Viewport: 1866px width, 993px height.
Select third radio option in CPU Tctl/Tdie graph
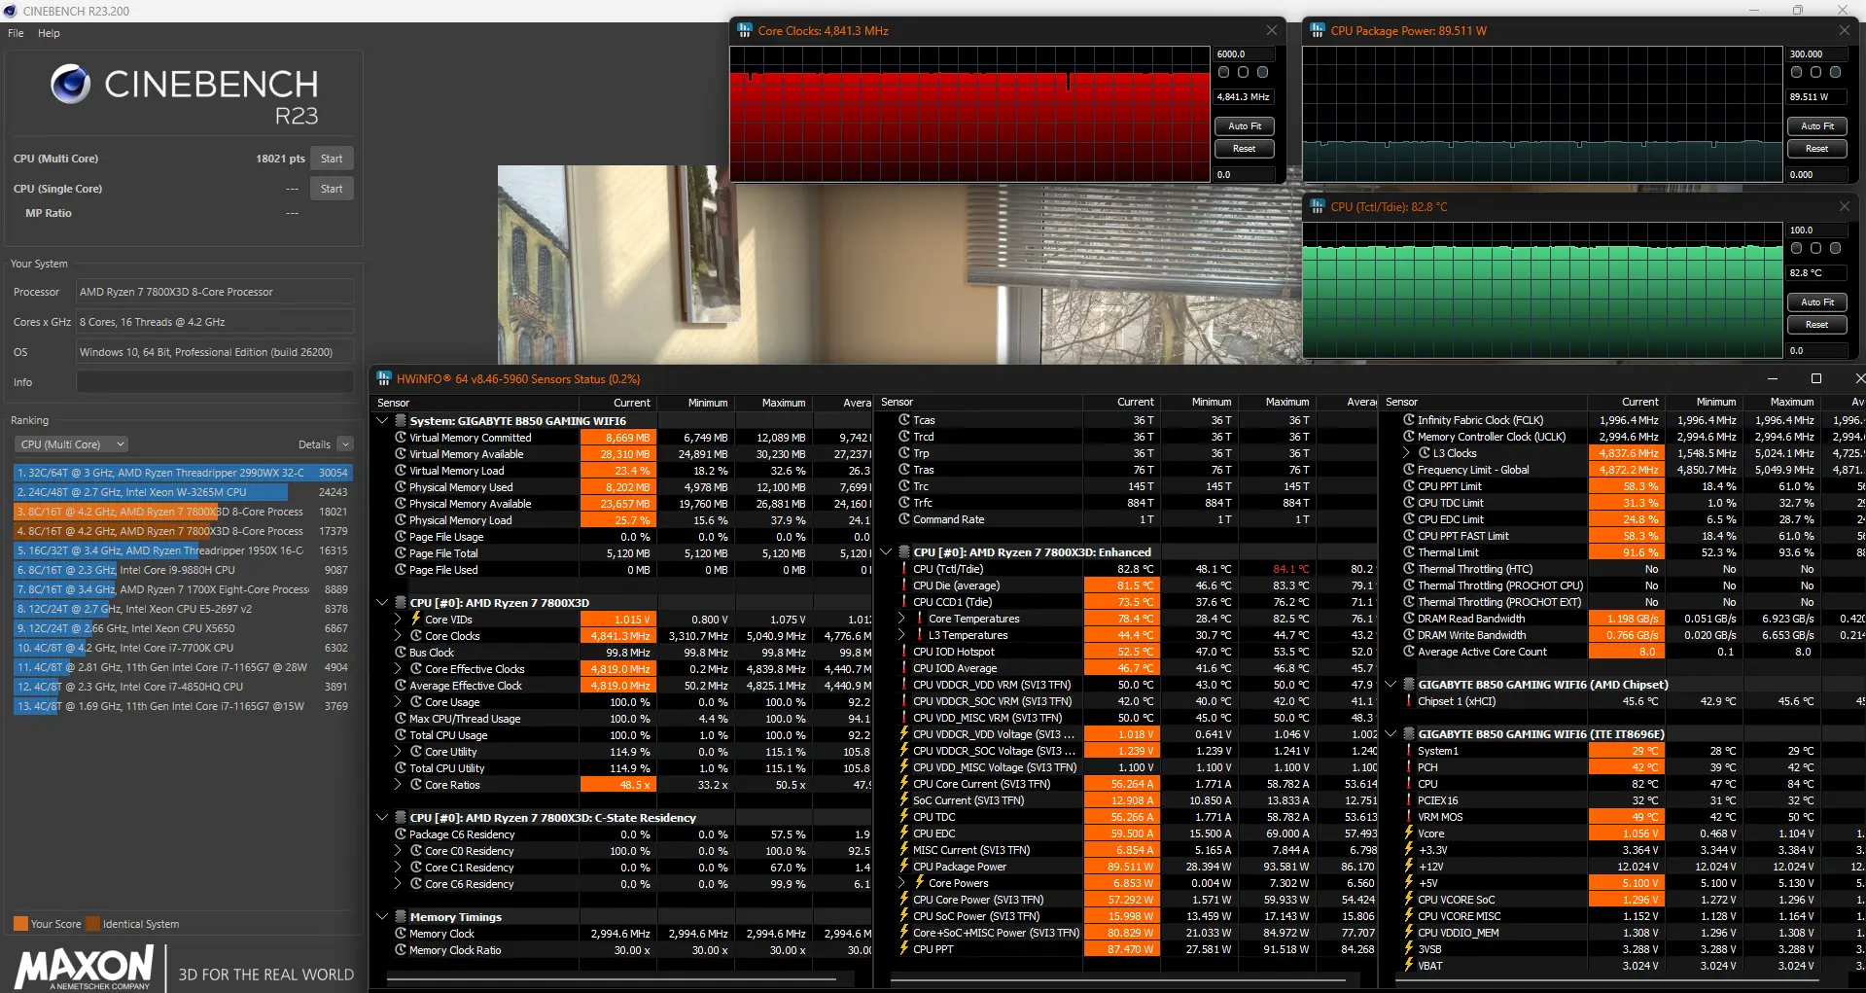point(1836,248)
